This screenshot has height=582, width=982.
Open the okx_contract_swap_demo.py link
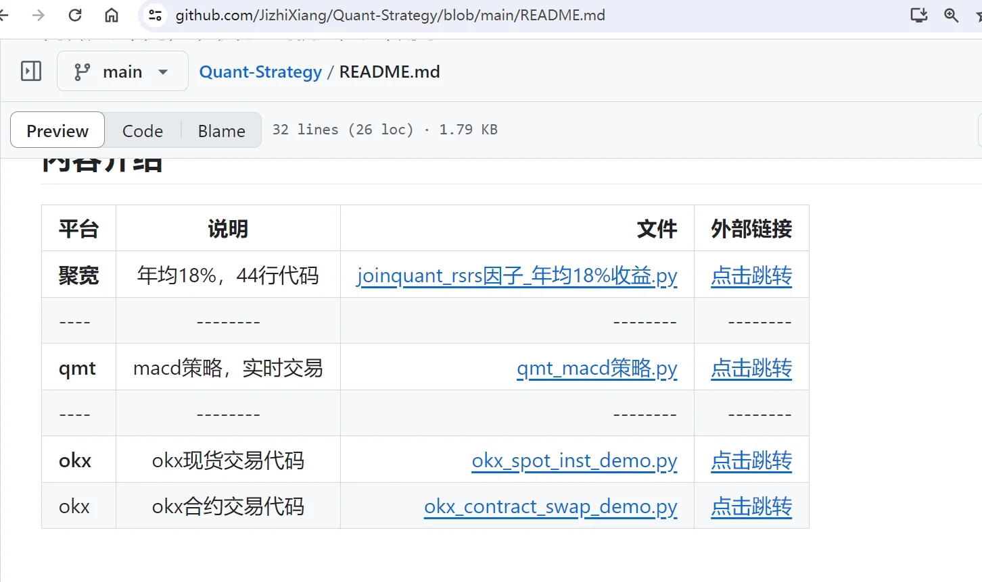pos(551,506)
